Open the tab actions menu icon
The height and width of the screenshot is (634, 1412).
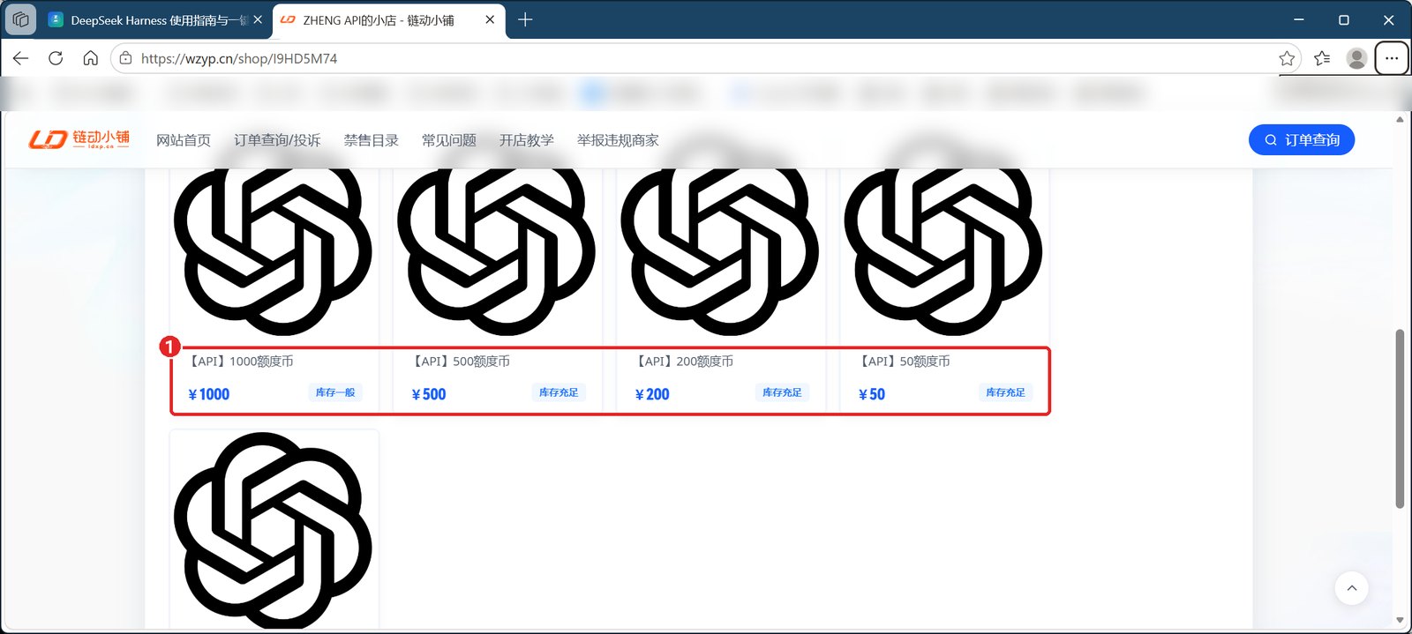tap(21, 19)
